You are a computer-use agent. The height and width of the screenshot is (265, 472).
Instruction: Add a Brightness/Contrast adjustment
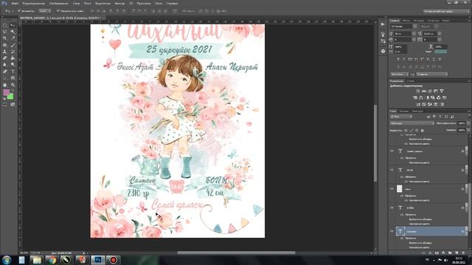[418, 91]
